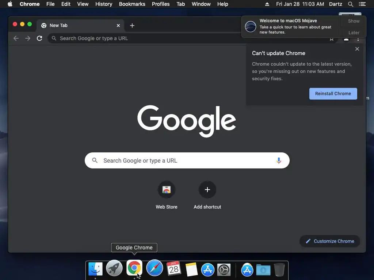Open Spotlight search in menu bar
The image size is (374, 280).
(351, 4)
